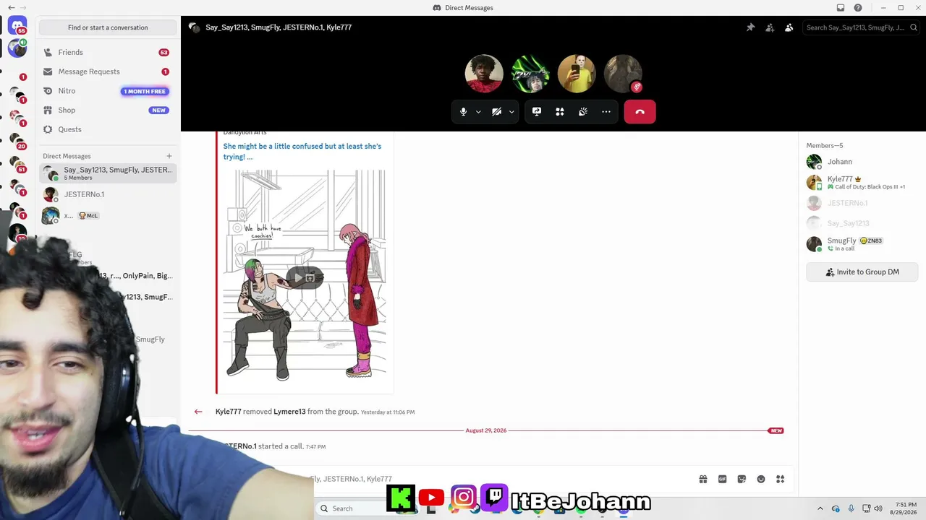
Task: Open the Help question mark icon
Action: pyautogui.click(x=858, y=8)
